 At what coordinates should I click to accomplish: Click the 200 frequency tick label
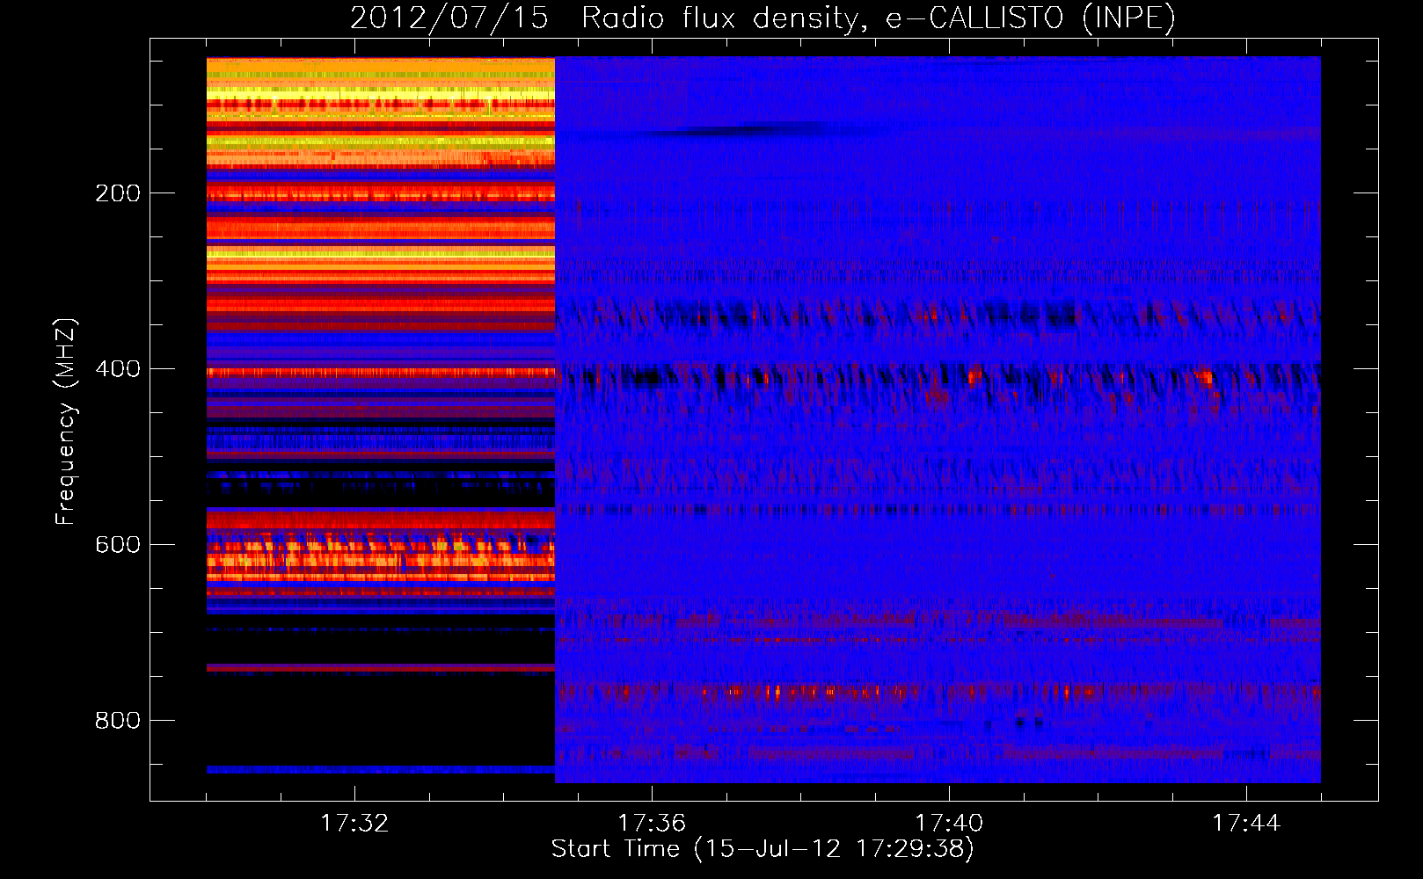point(118,193)
